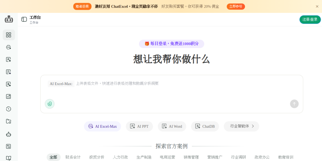This screenshot has height=161, width=322.
Task: Select the 销售管理 category tab
Action: pos(191,157)
